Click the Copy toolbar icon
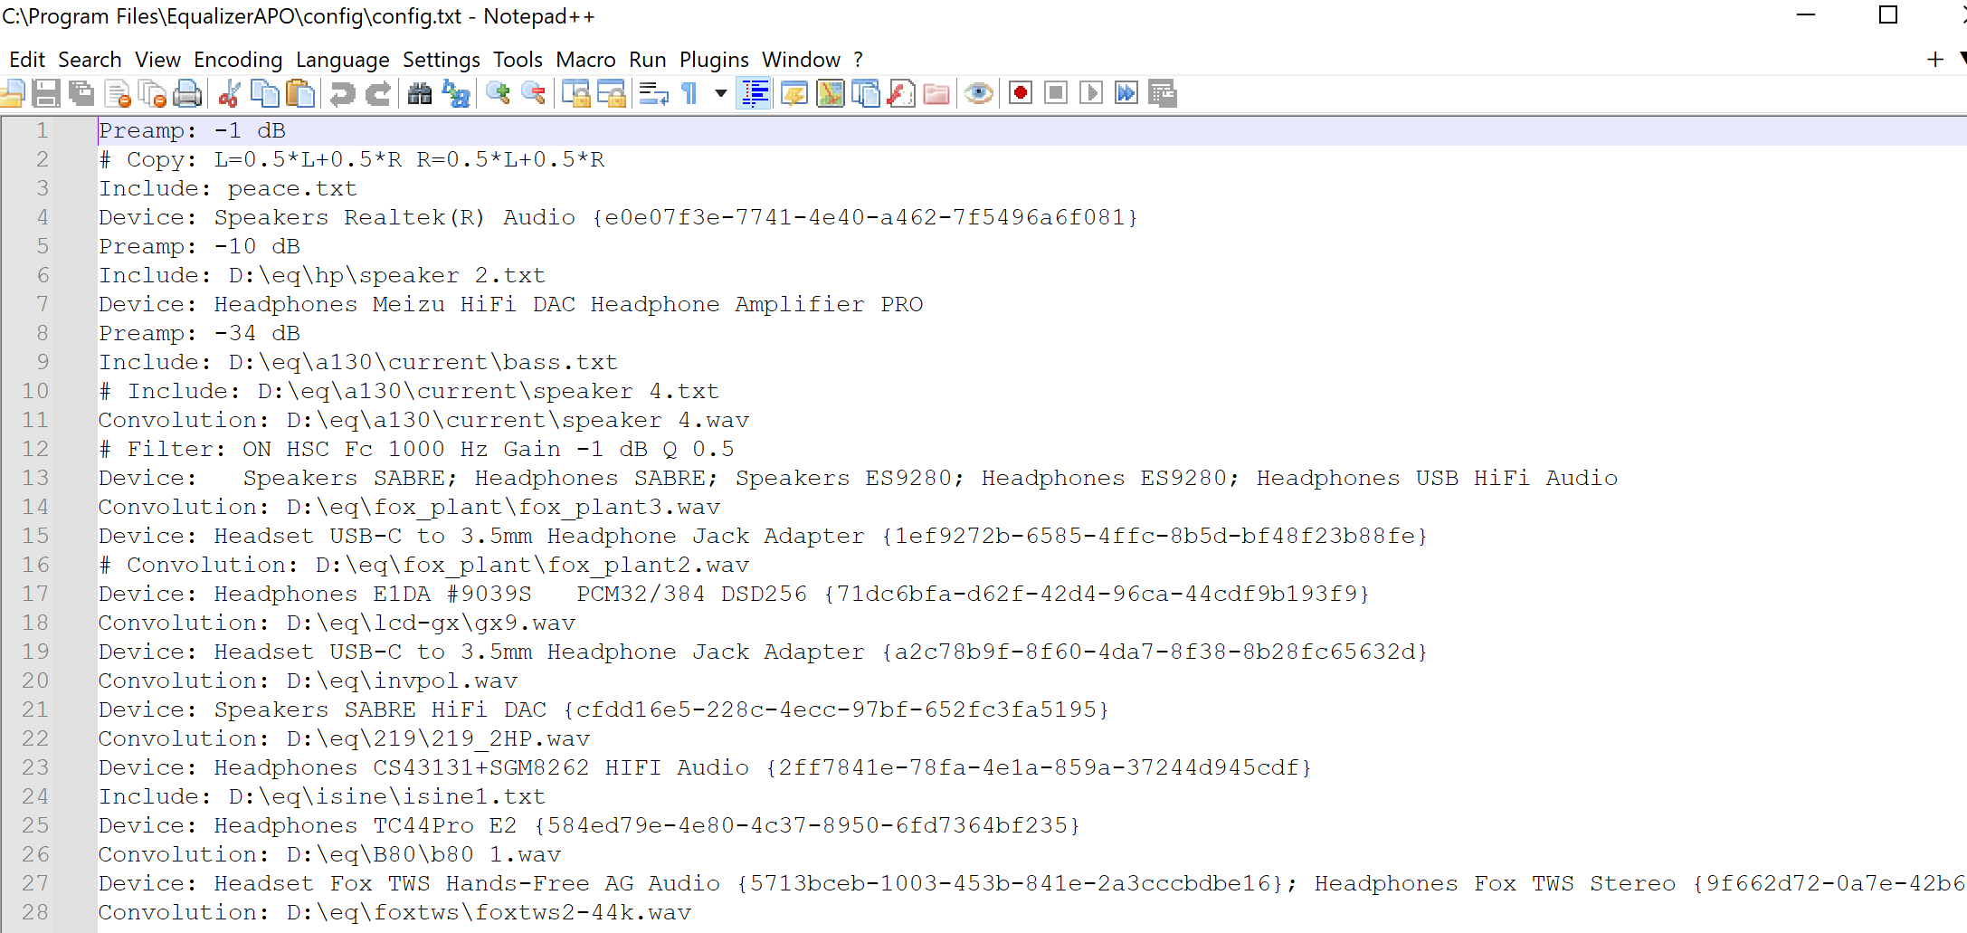Viewport: 1967px width, 933px height. [264, 93]
